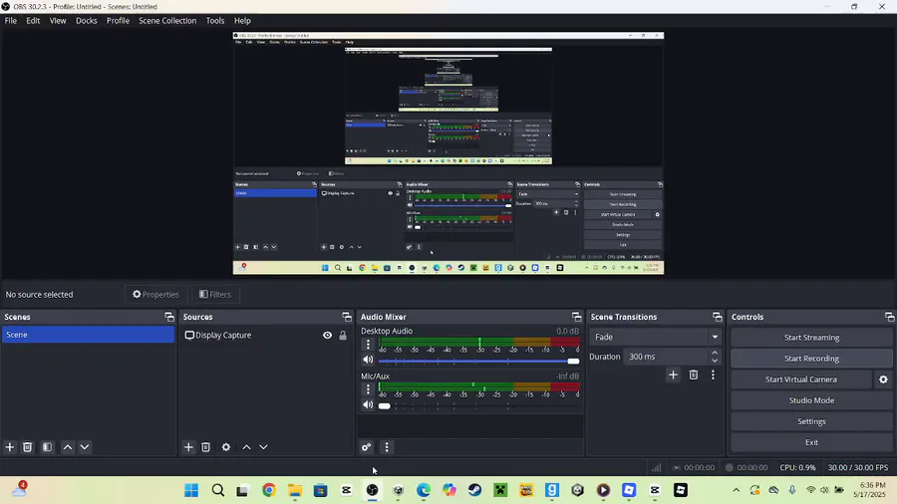Show hidden system tray icons chevron
Viewport: 897px width, 504px height.
[737, 490]
